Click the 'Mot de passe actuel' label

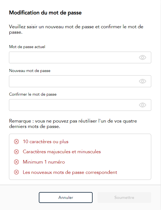(x=27, y=47)
